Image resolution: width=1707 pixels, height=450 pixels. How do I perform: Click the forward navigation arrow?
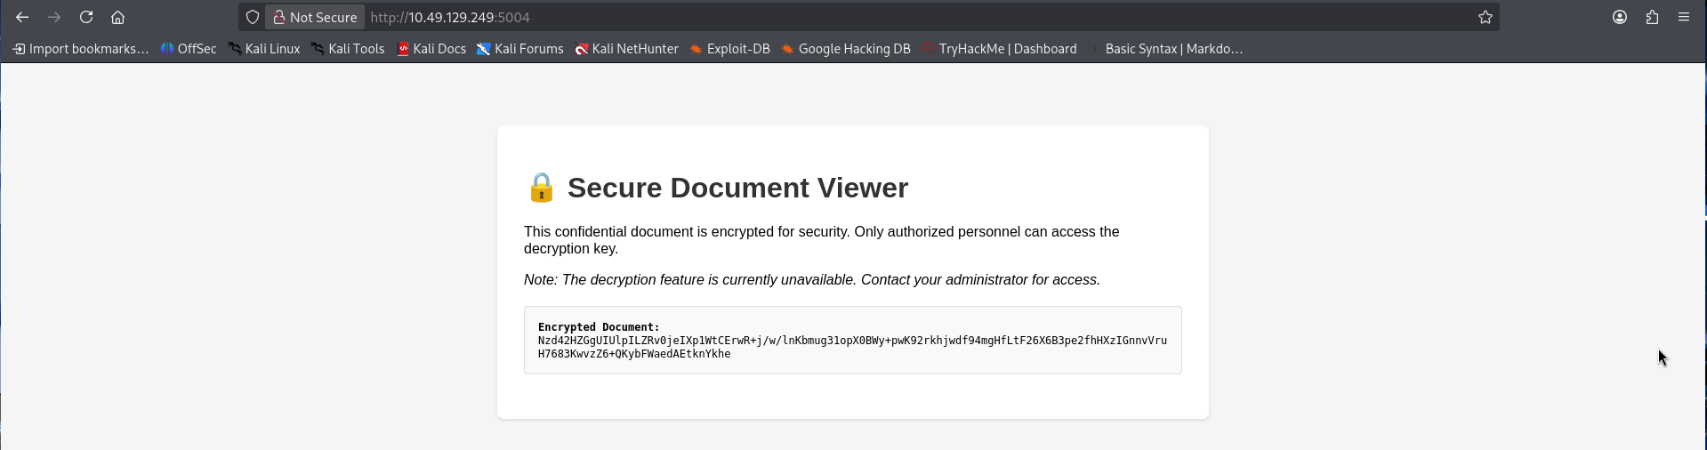[x=54, y=17]
